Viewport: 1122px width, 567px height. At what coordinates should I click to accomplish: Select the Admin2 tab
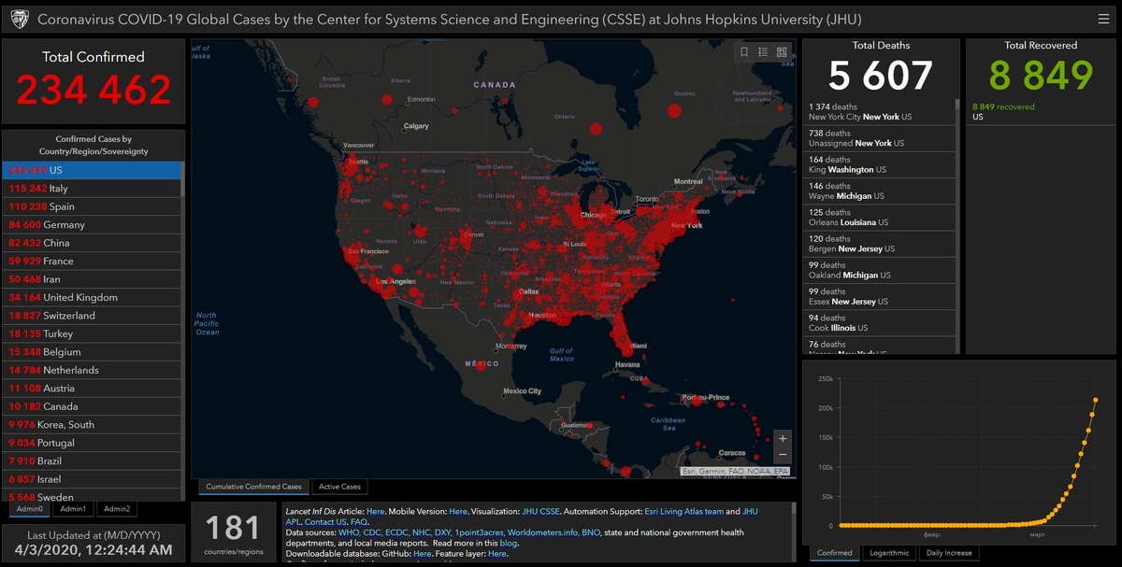[117, 509]
